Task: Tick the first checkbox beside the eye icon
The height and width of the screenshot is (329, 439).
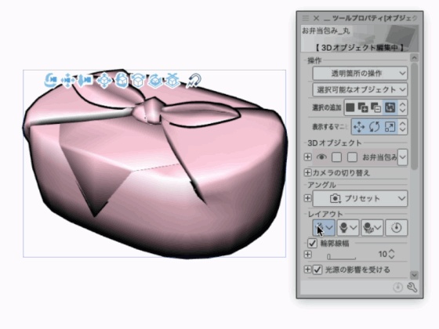Action: point(336,157)
